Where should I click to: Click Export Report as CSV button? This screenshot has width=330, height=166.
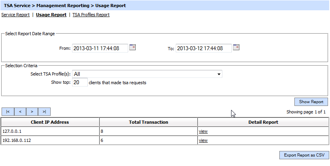tap(303, 155)
